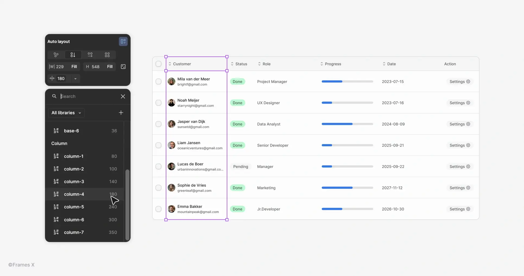Enable the wrap layout option
The image size is (524, 276).
[107, 55]
